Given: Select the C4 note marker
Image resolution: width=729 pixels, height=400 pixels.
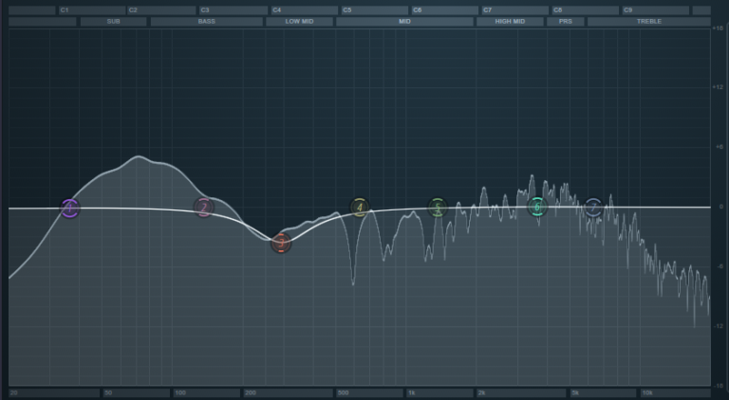Looking at the screenshot, I should coord(277,9).
